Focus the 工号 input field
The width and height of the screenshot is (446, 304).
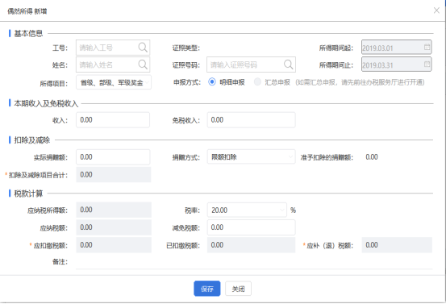pyautogui.click(x=113, y=48)
